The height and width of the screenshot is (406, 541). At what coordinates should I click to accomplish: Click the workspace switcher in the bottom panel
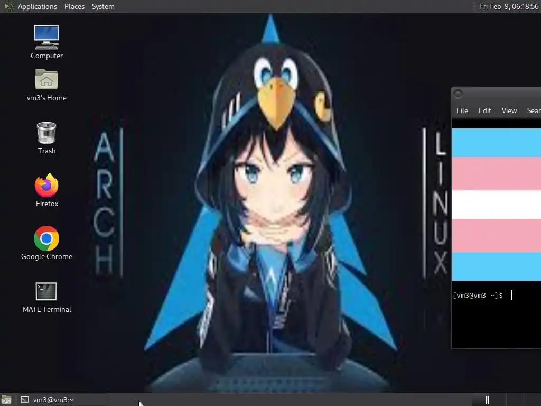pyautogui.click(x=506, y=400)
